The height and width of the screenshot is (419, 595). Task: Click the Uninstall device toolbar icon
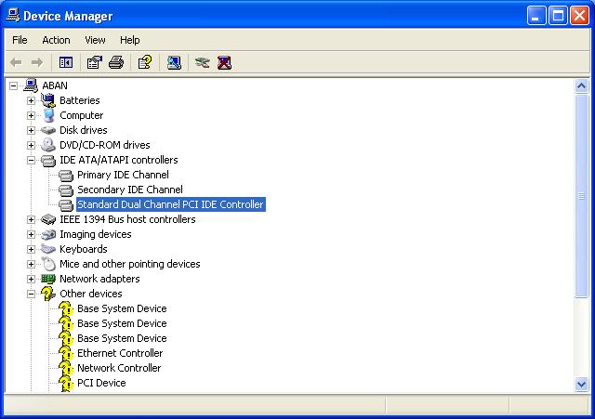click(x=224, y=62)
